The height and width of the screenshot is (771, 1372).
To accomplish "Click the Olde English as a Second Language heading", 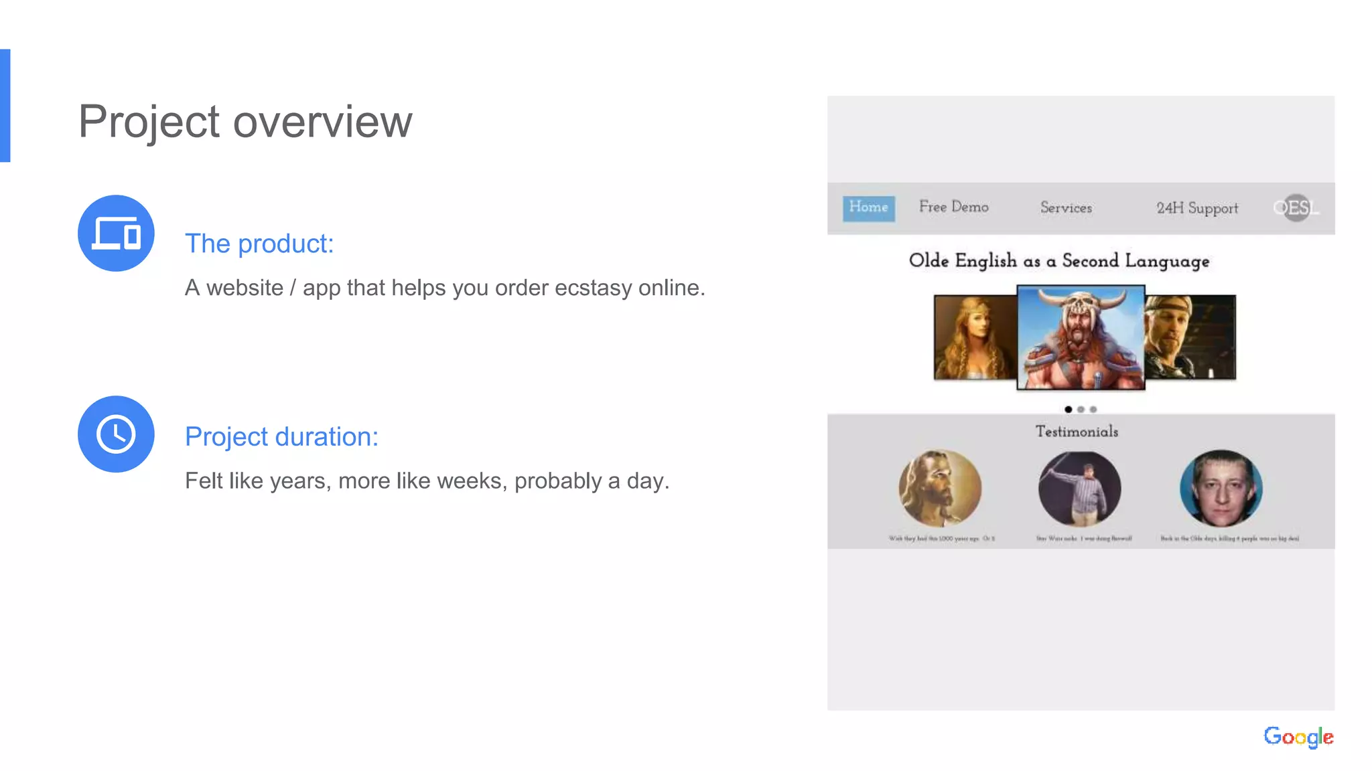I will [1059, 261].
